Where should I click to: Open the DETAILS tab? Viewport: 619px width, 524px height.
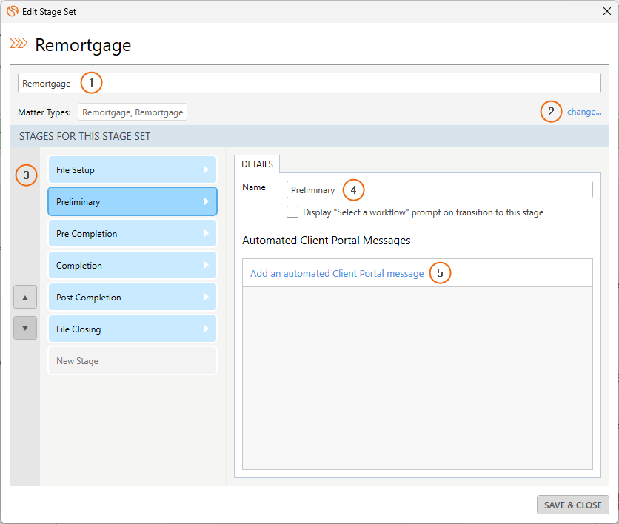[x=257, y=164]
